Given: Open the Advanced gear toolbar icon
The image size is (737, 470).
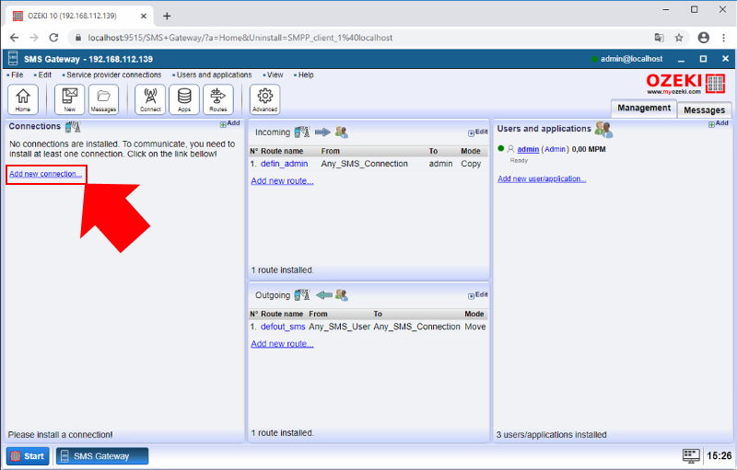Looking at the screenshot, I should tap(265, 99).
